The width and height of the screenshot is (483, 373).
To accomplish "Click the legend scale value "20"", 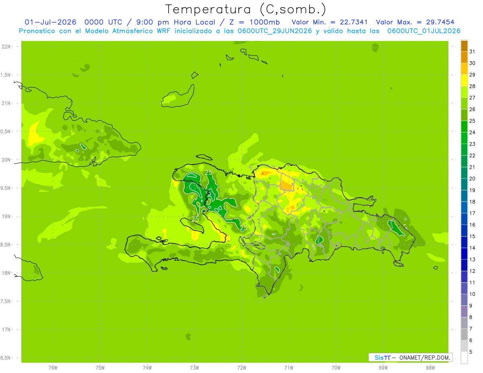I will coord(472,179).
